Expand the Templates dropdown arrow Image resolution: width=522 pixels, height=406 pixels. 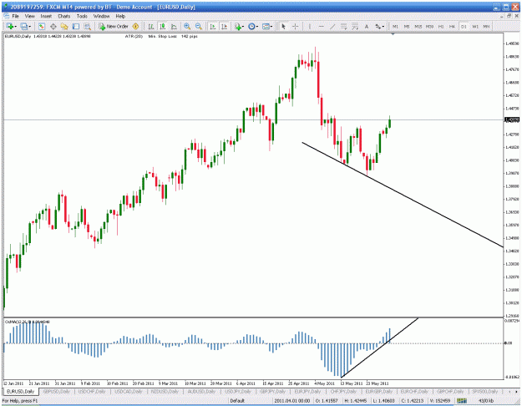click(271, 27)
